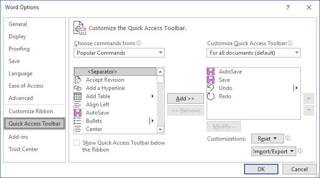Click the Add >> button
Image resolution: width=320 pixels, height=178 pixels.
[x=186, y=99]
